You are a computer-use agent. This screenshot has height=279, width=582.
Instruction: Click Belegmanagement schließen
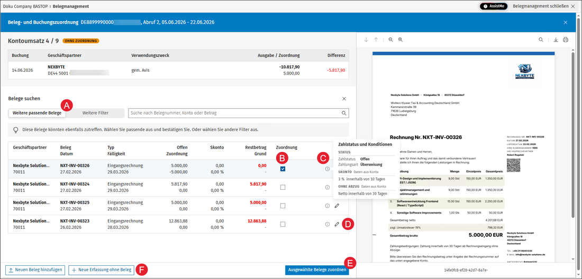point(544,6)
